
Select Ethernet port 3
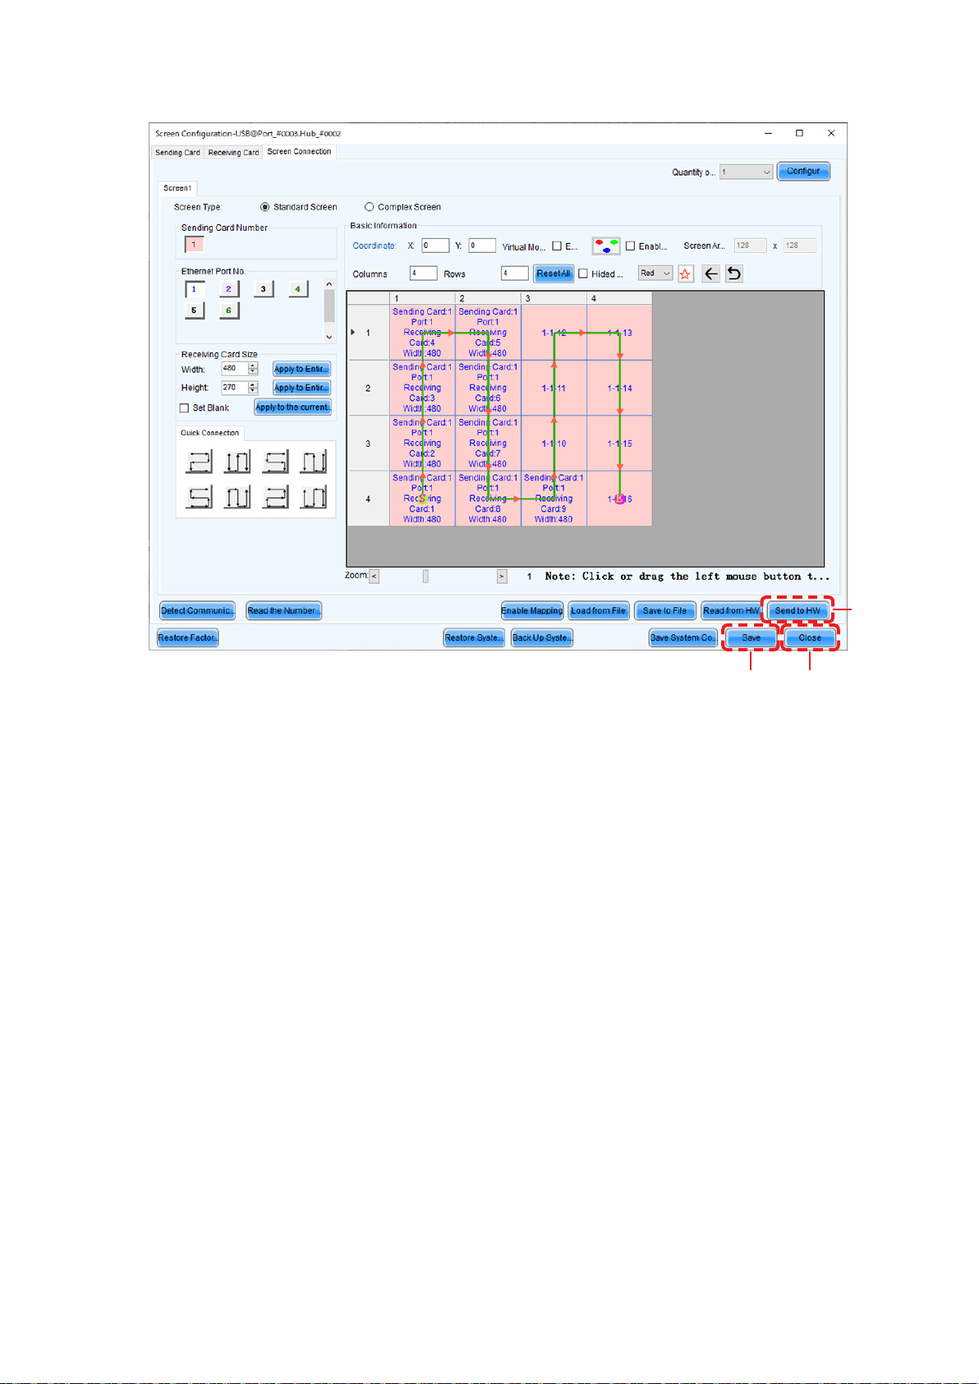(x=264, y=289)
